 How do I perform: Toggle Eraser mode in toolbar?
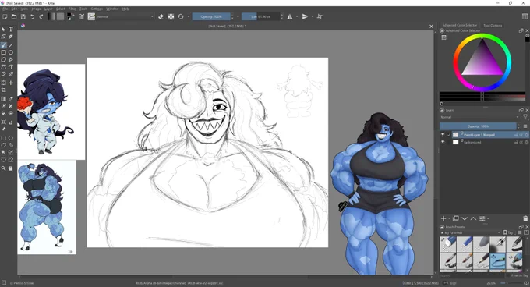(161, 16)
